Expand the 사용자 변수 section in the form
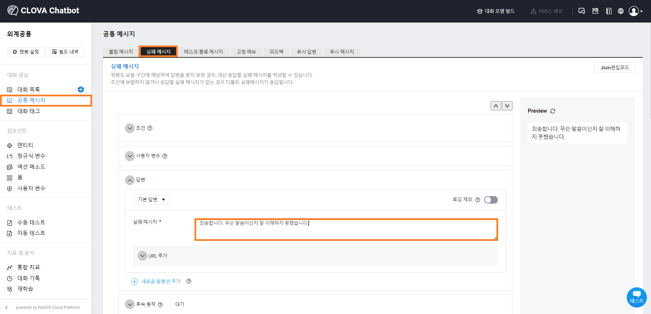This screenshot has height=314, width=651. click(130, 156)
